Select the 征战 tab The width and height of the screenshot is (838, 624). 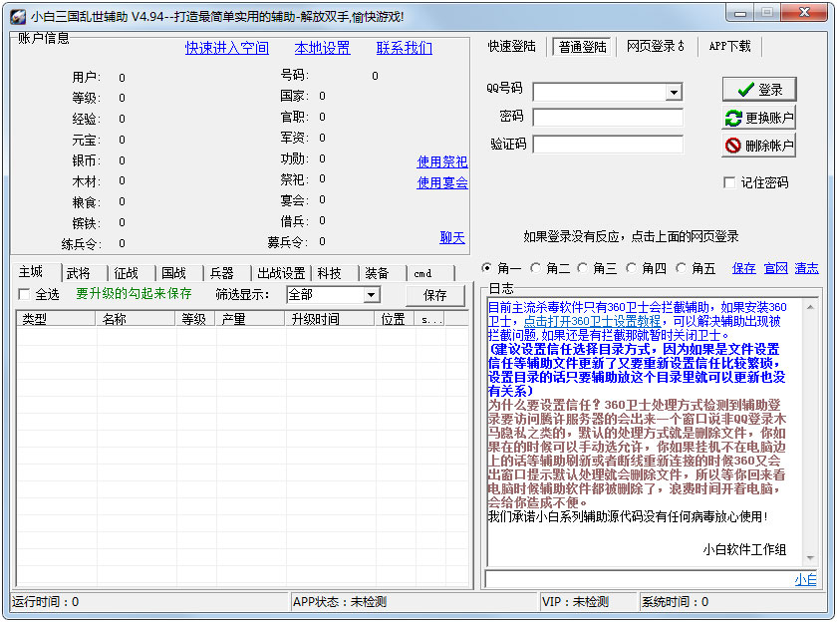[127, 274]
